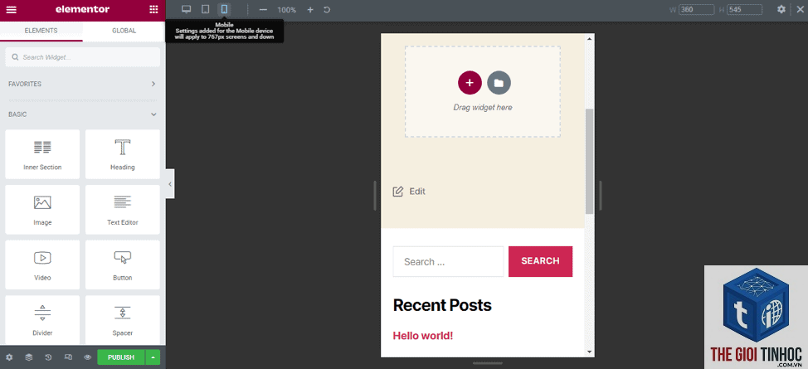808x369 pixels.
Task: Pick the Heading widget
Action: 123,154
